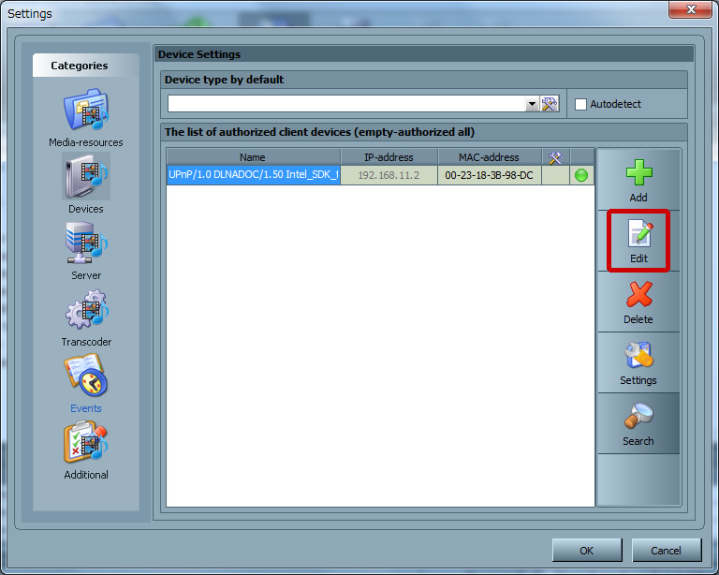Viewport: 719px width, 575px height.
Task: Delete the selected device
Action: click(638, 302)
